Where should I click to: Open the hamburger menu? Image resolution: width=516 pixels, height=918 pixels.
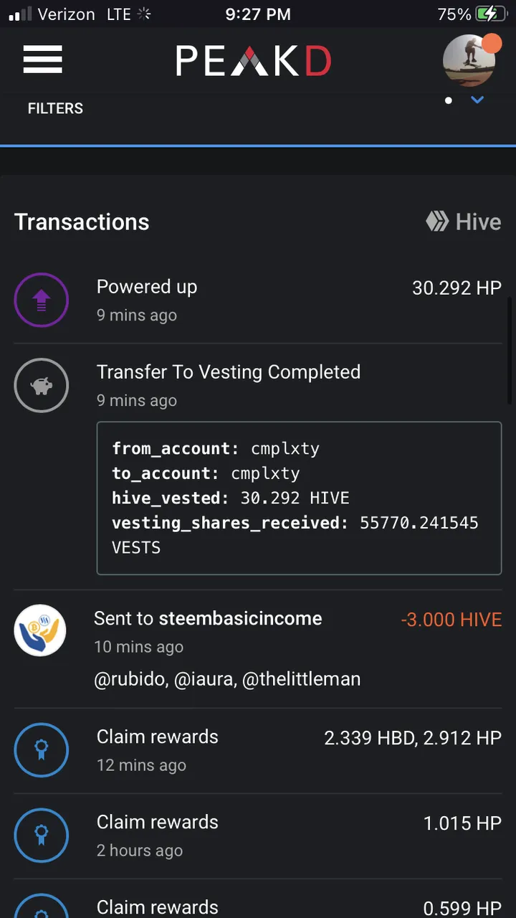click(43, 60)
